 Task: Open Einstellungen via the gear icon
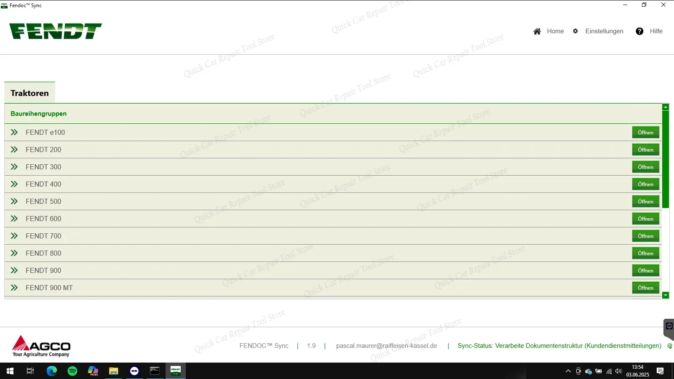(x=575, y=31)
